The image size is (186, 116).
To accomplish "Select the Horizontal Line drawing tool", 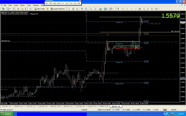I will click(132, 9).
